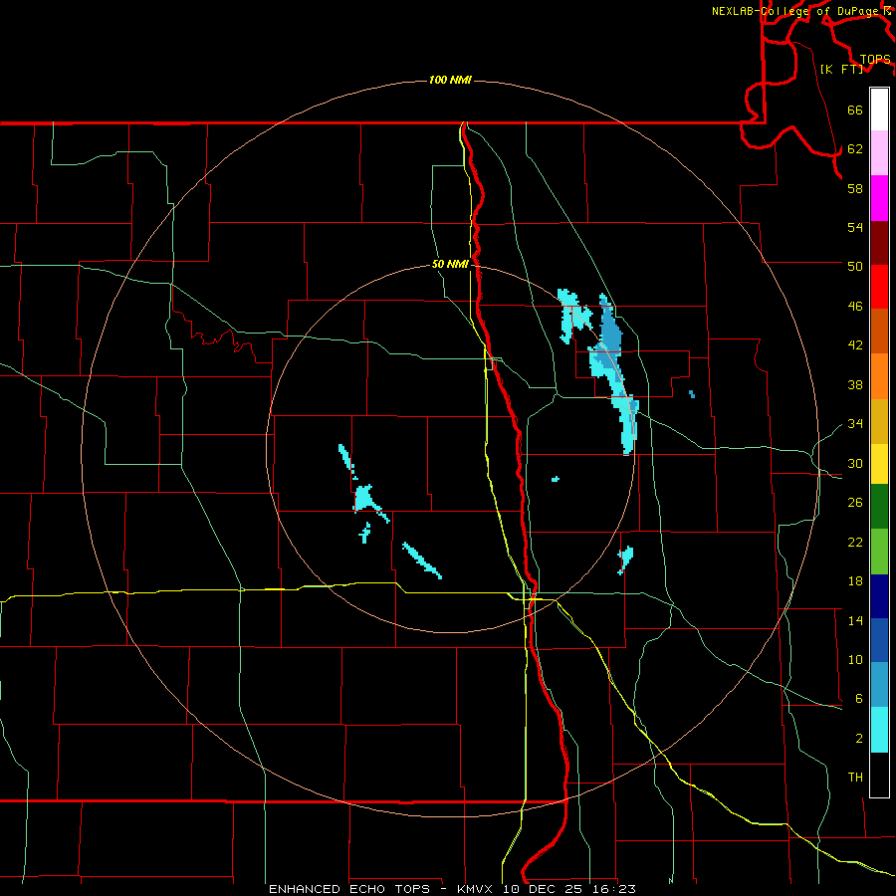Pick the navy blue legend swatch
Image resolution: width=896 pixels, height=896 pixels.
pos(879,596)
